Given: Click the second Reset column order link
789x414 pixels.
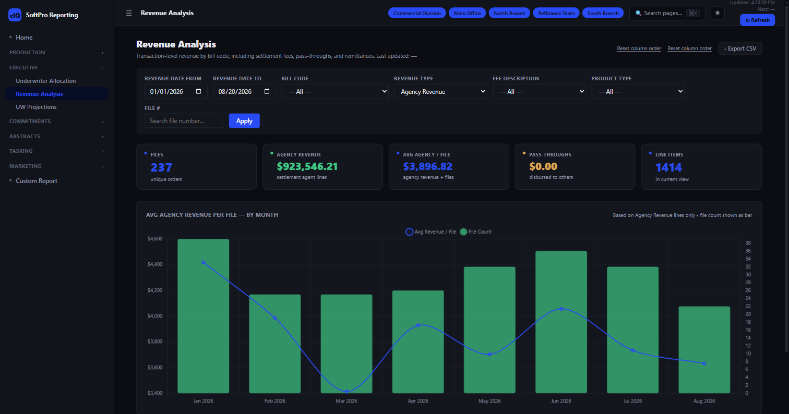Looking at the screenshot, I should coord(689,48).
